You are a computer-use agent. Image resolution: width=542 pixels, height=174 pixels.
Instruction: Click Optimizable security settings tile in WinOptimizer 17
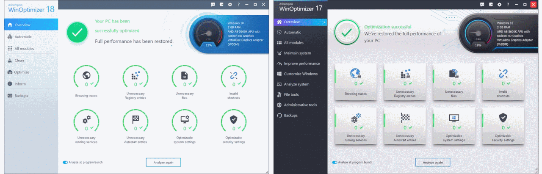(503, 126)
